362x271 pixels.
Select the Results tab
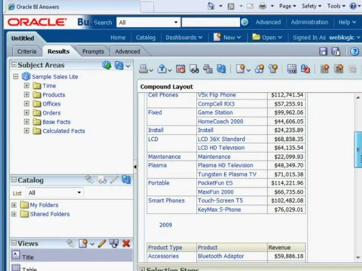58,52
